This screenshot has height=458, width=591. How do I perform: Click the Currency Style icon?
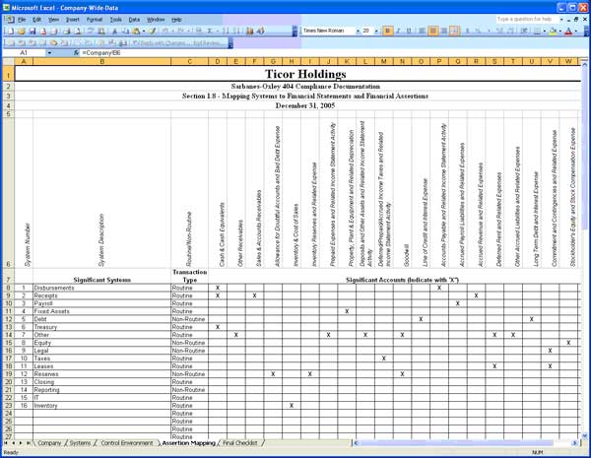pyautogui.click(x=467, y=31)
